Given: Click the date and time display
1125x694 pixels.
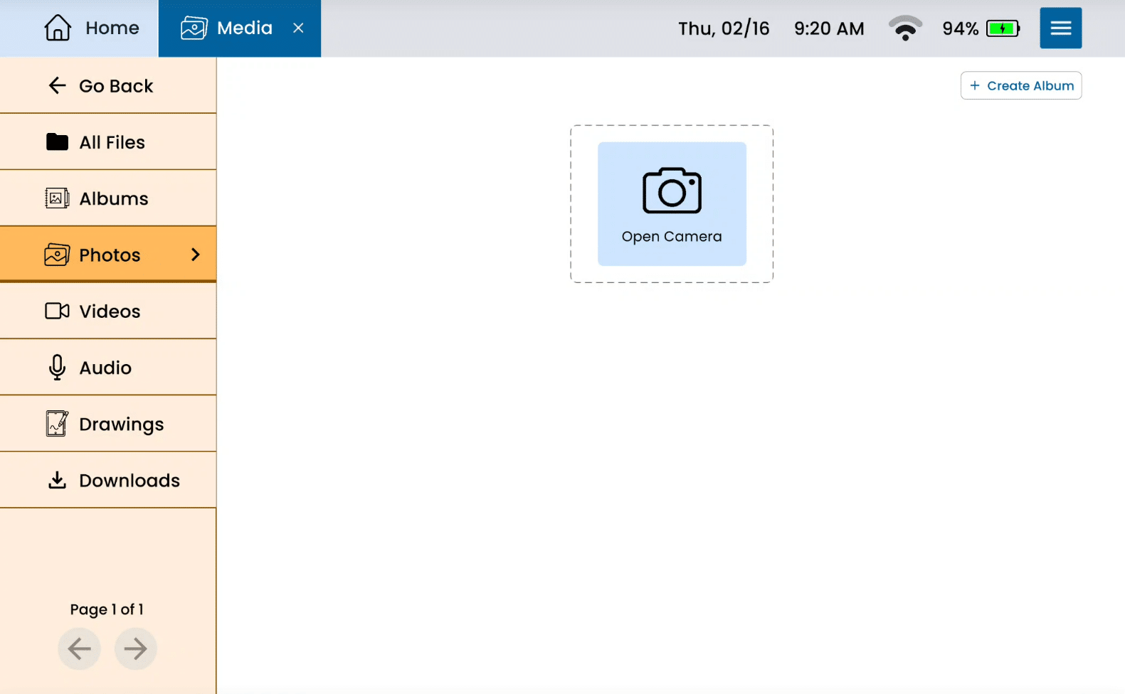Looking at the screenshot, I should (x=771, y=28).
